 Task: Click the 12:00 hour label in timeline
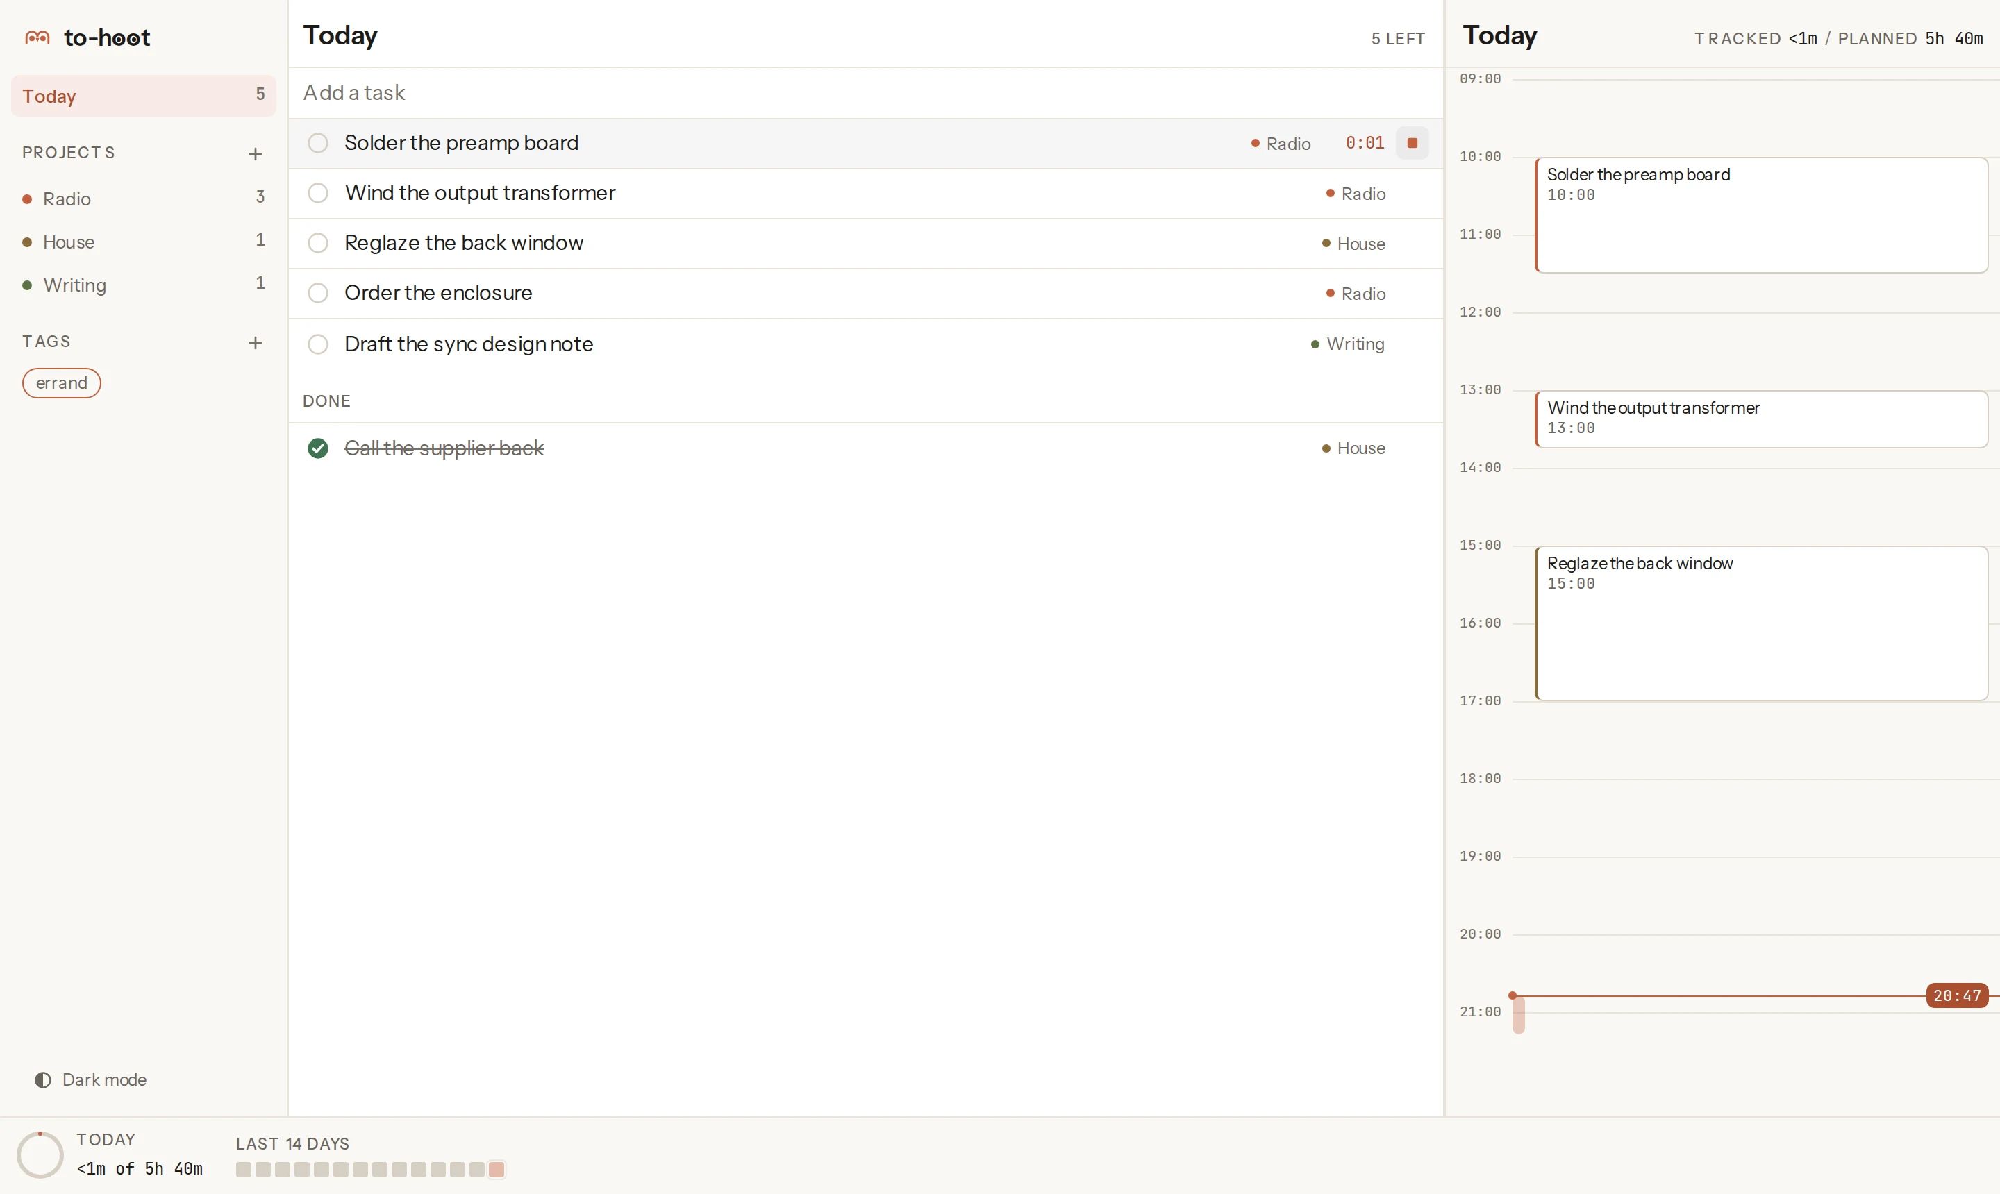click(x=1480, y=312)
